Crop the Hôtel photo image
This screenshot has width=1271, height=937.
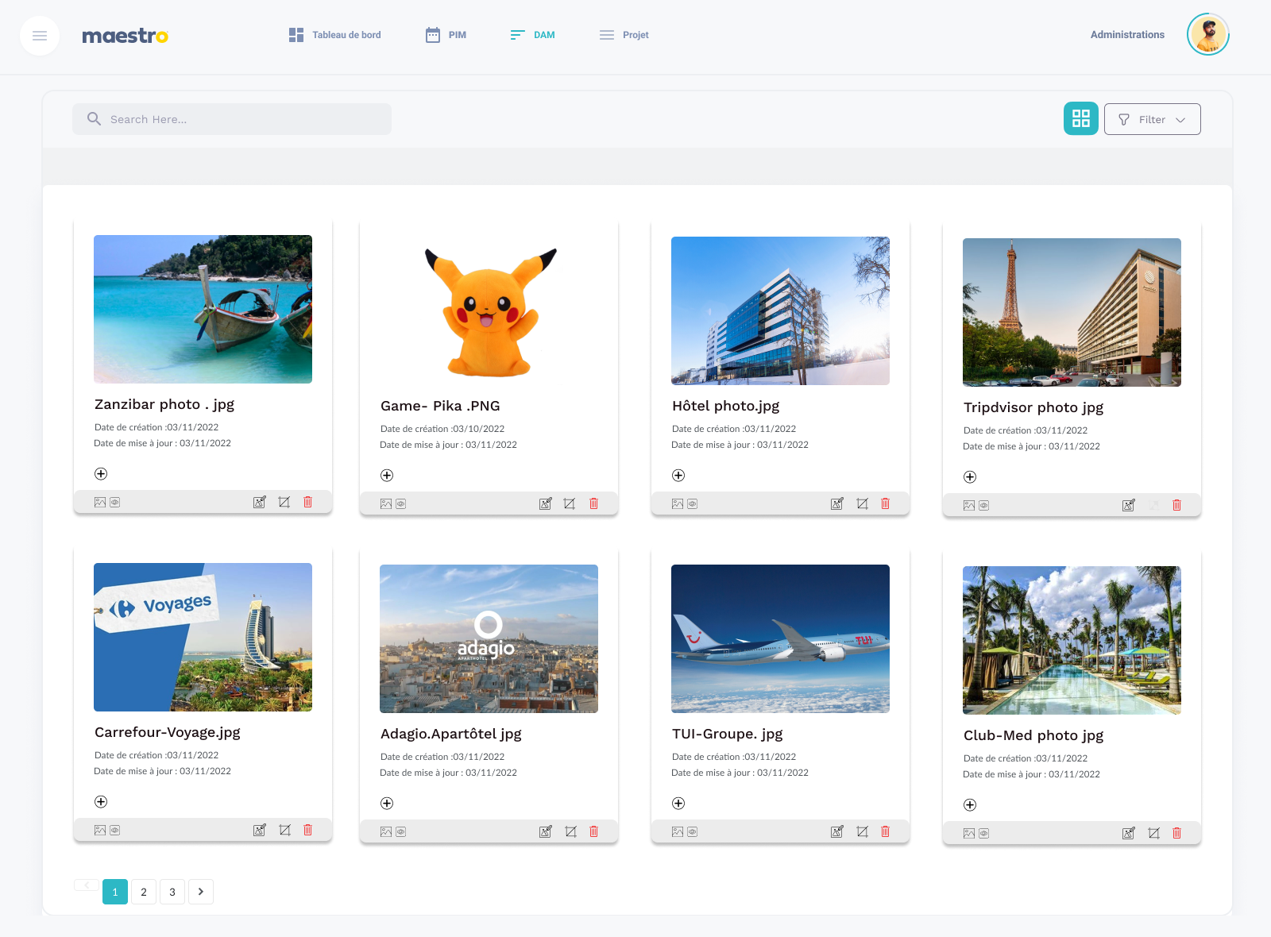point(862,503)
